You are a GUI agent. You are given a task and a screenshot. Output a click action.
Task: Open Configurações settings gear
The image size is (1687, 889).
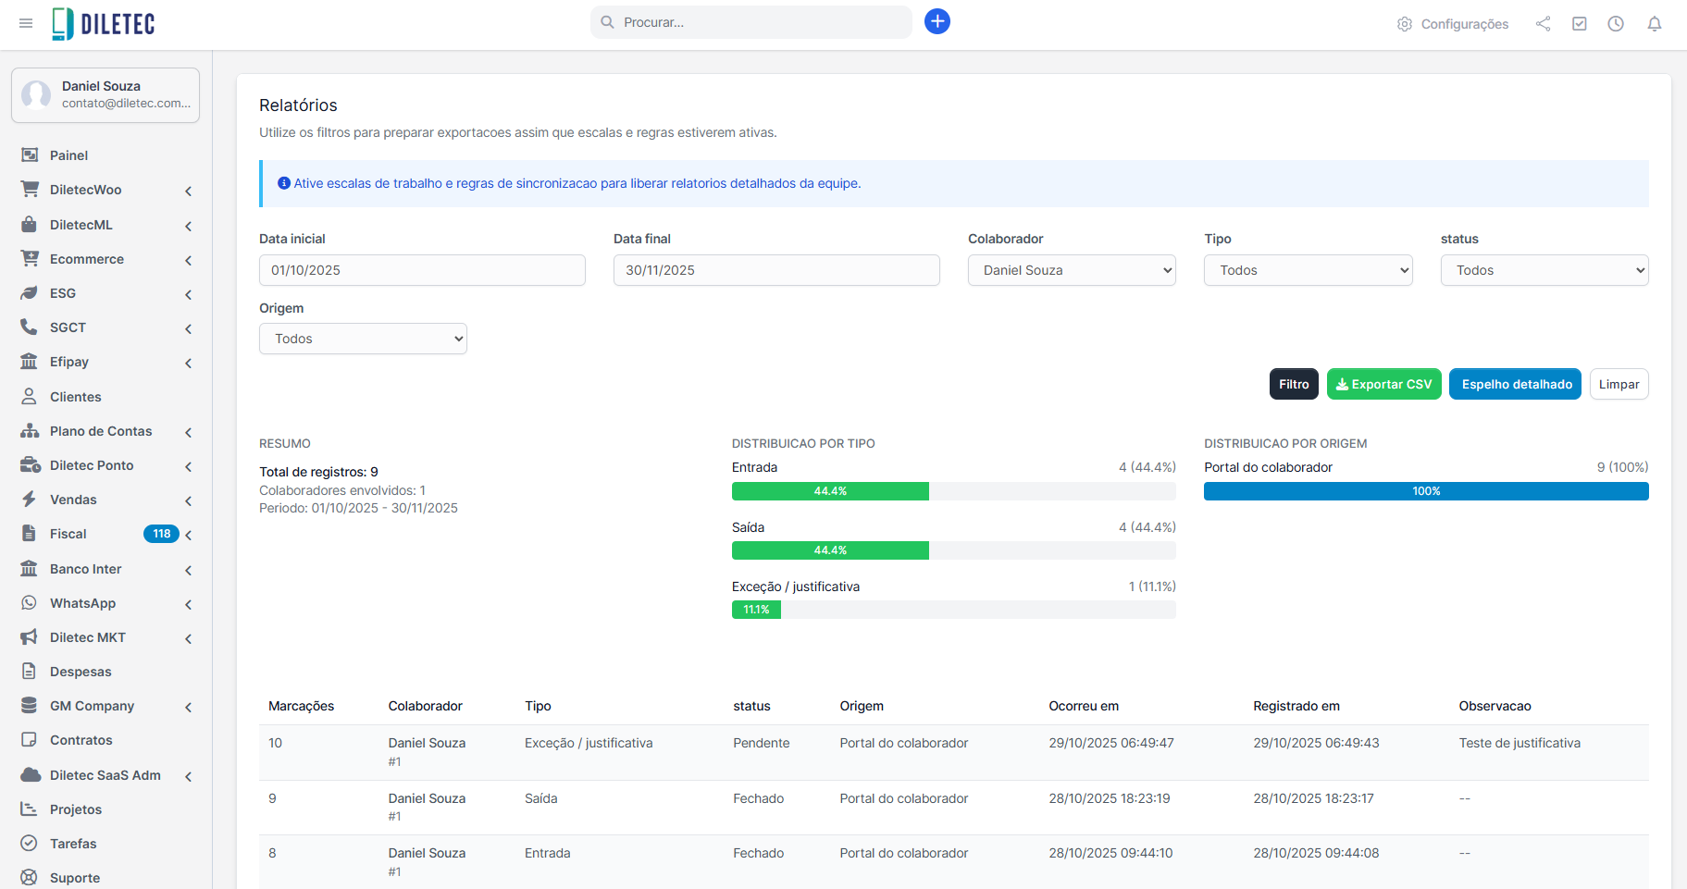coord(1452,24)
